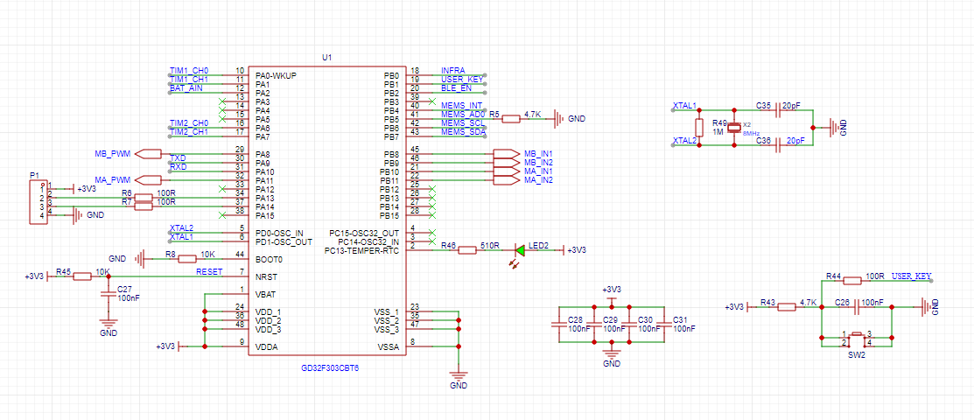Click the BLE_EN net label
This screenshot has height=420, width=974.
[x=456, y=88]
